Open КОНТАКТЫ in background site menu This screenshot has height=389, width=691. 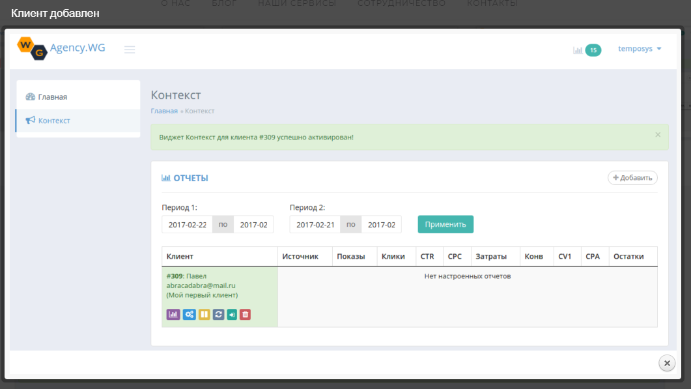492,3
